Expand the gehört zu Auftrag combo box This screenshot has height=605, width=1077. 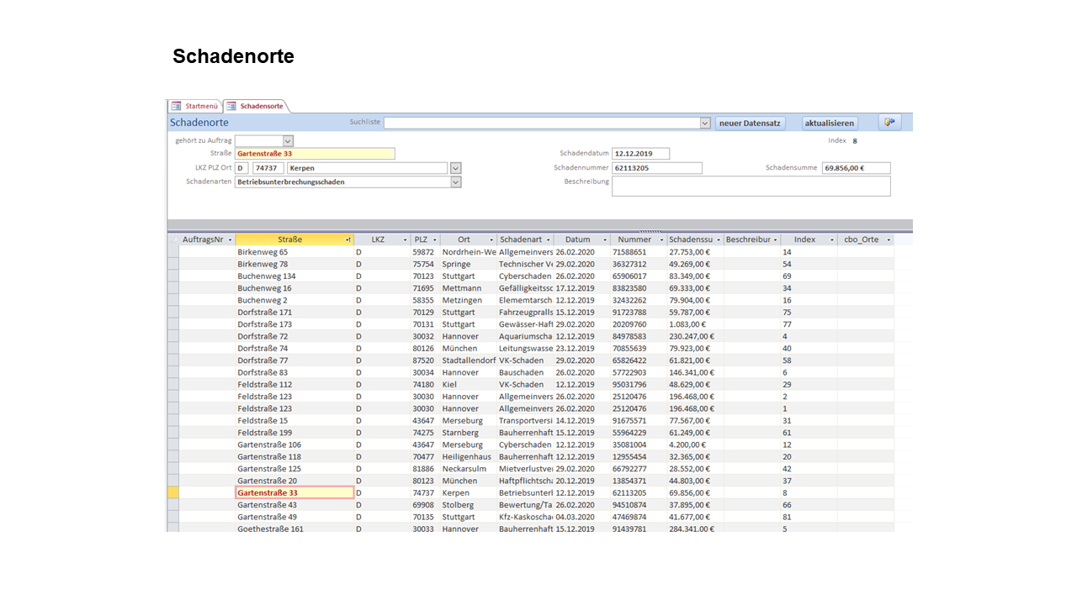click(288, 141)
